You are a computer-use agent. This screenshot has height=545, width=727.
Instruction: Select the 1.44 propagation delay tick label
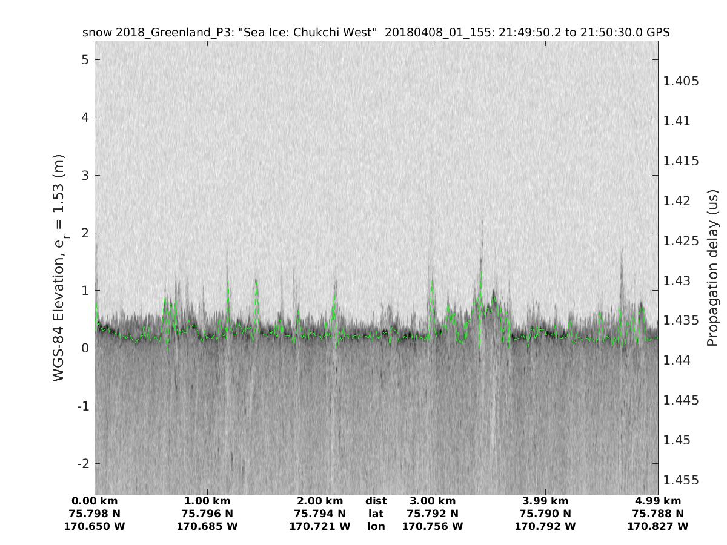point(678,360)
